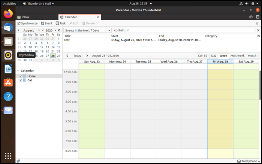Switch to calendar tab icon at top right
This screenshot has height=164, width=262.
(251, 17)
